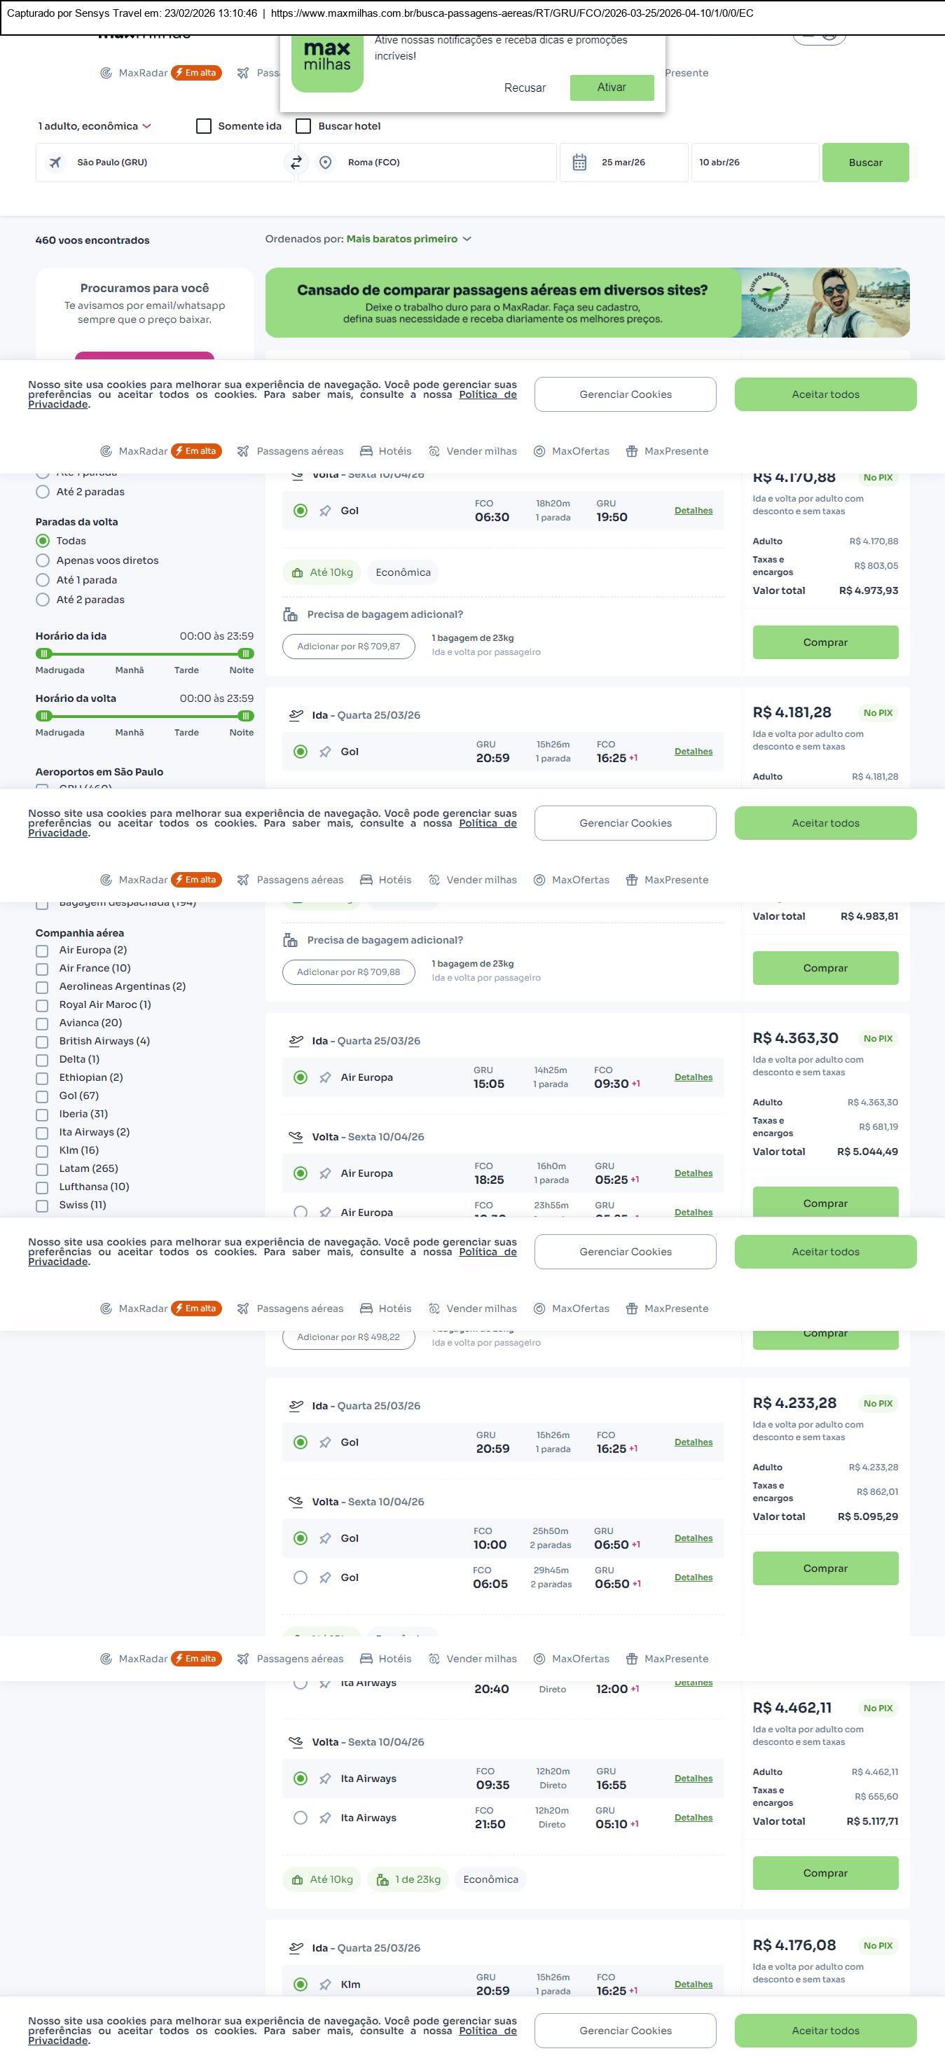Check the Somente ida checkbox

(x=205, y=127)
